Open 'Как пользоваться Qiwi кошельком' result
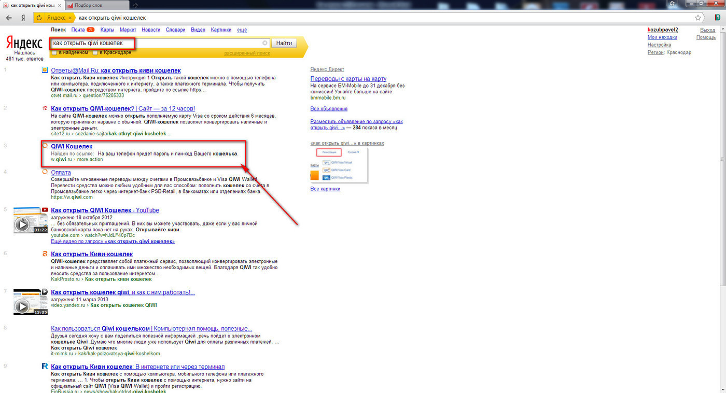Screen dimensions: 726x393 tap(151, 329)
